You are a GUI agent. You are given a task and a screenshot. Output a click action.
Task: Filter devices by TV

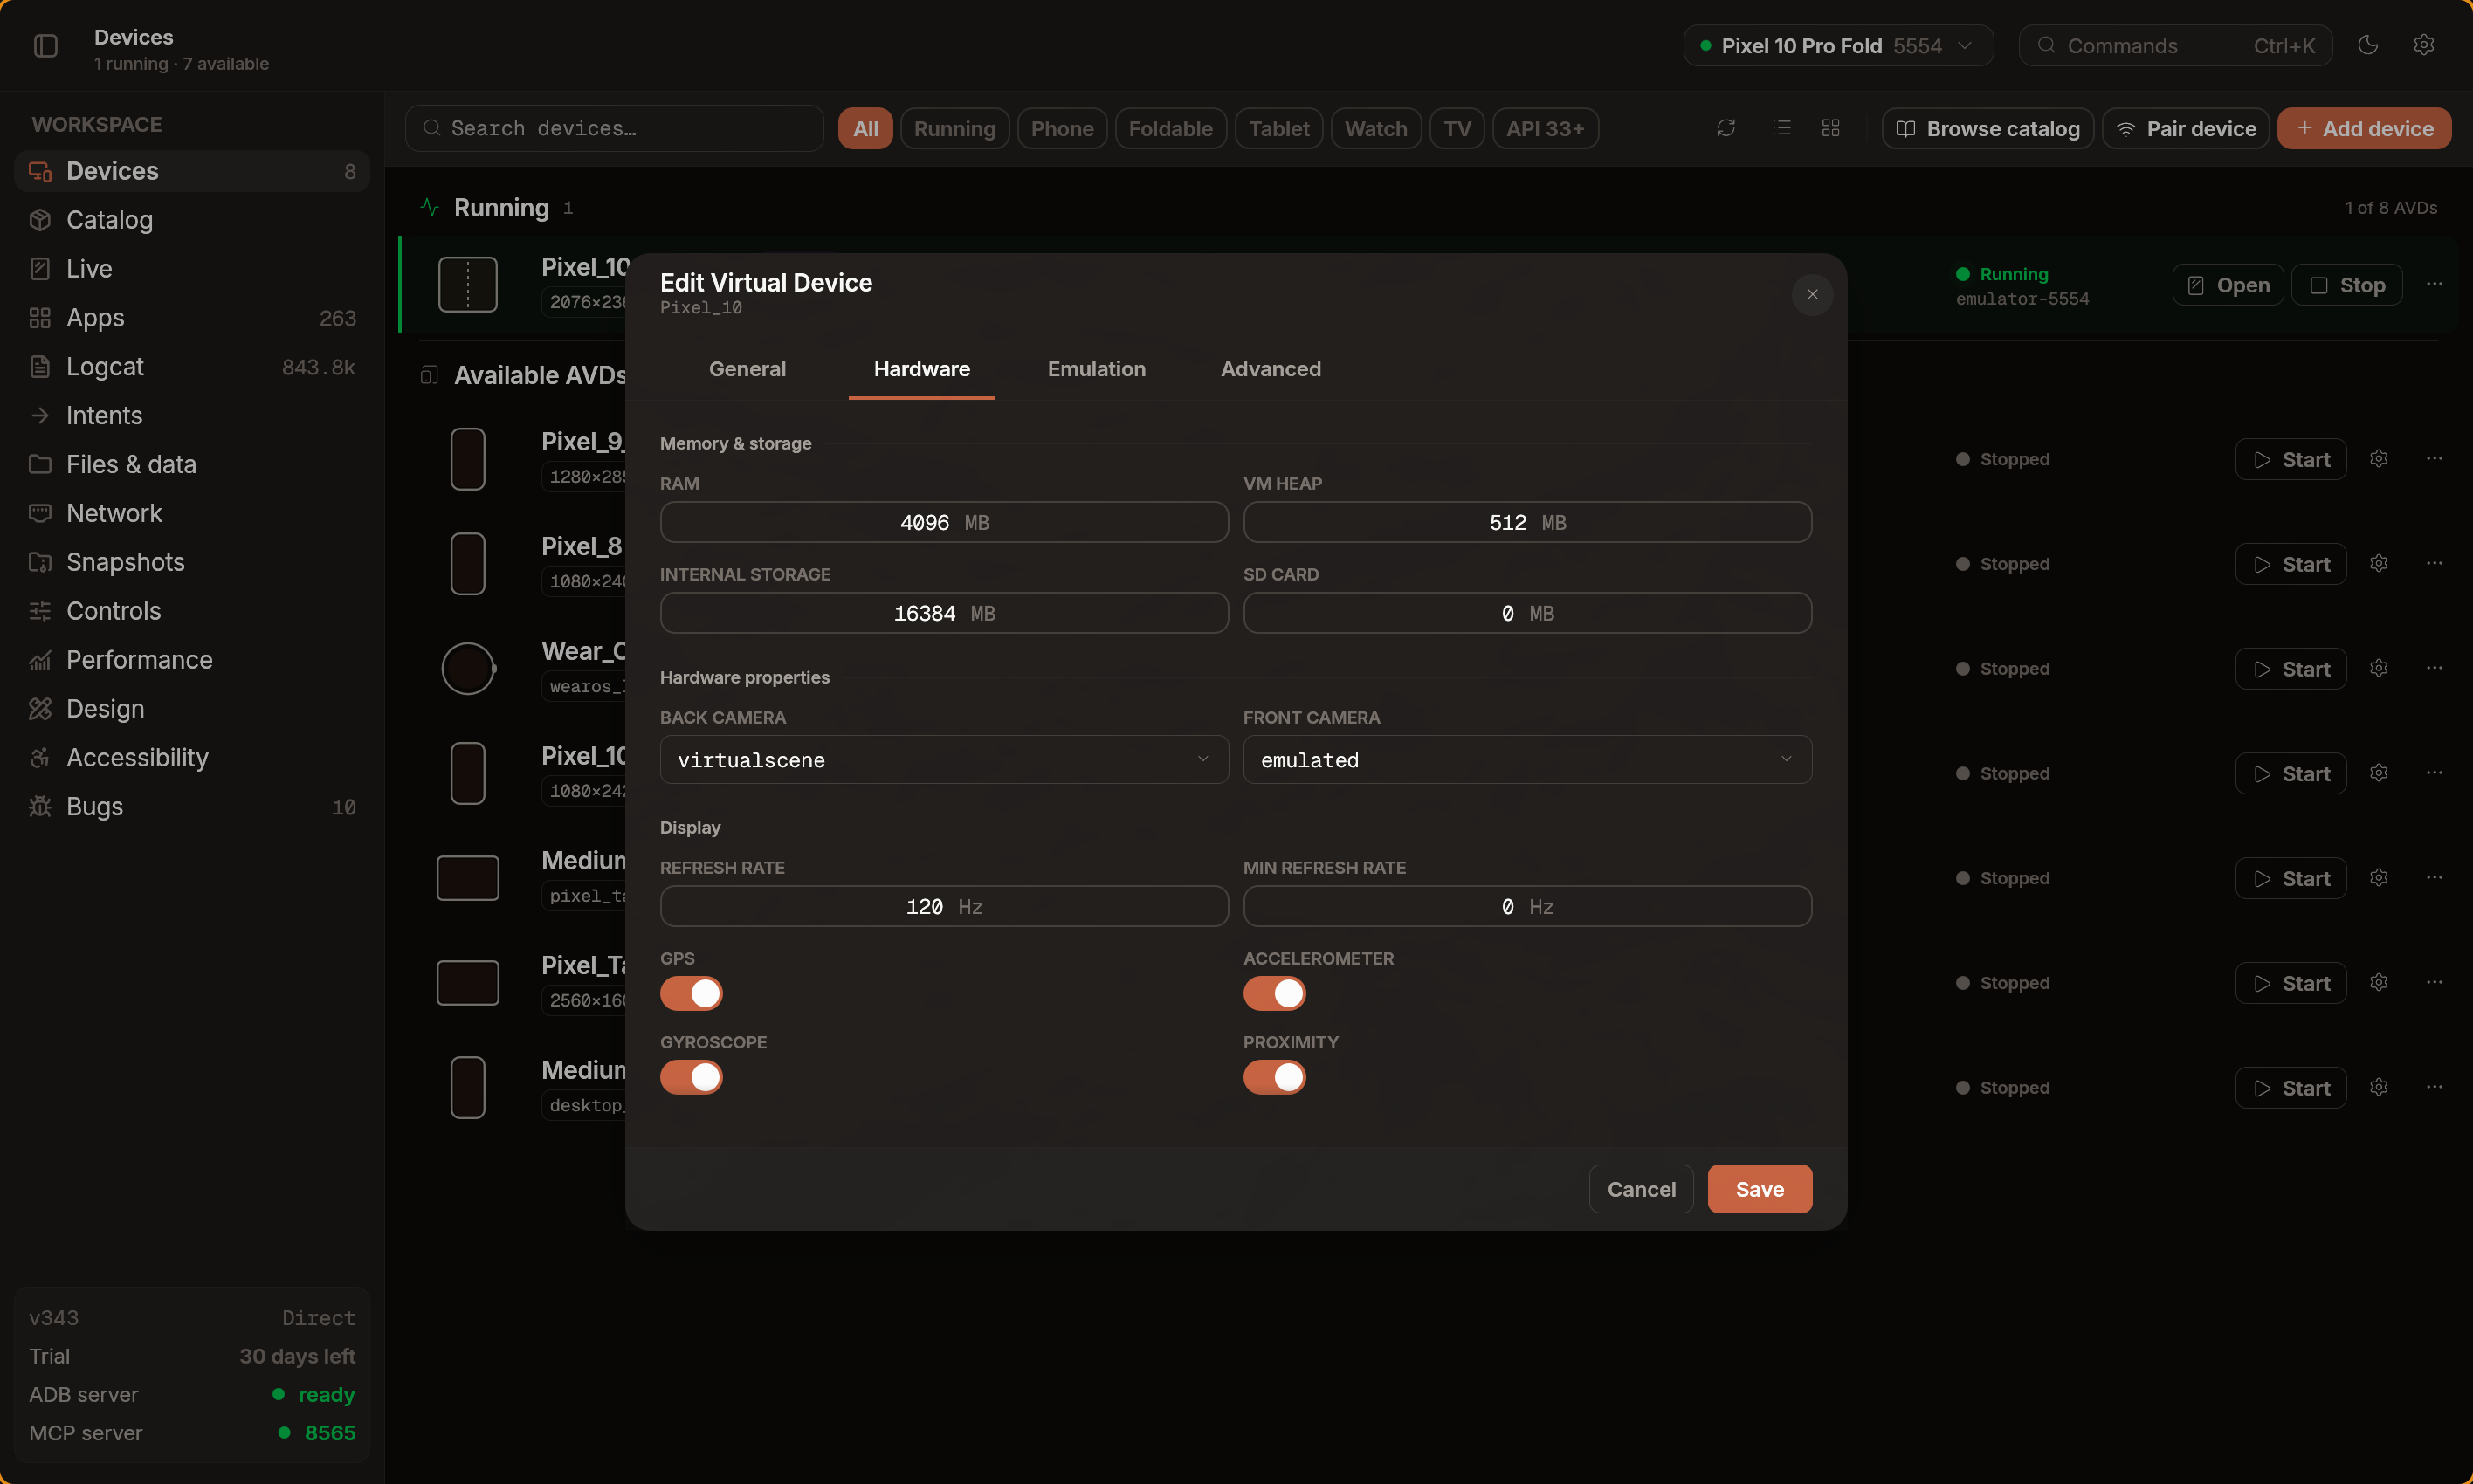pyautogui.click(x=1457, y=129)
